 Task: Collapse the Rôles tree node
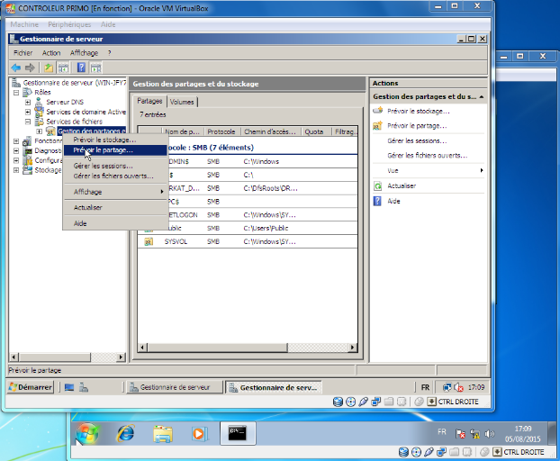click(x=16, y=92)
